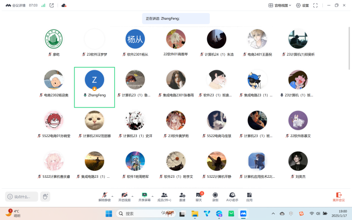This screenshot has width=352, height=220.
Task: Open the cloud recording status icon
Action: [64, 6]
